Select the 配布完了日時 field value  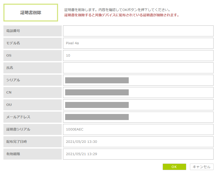[138, 142]
